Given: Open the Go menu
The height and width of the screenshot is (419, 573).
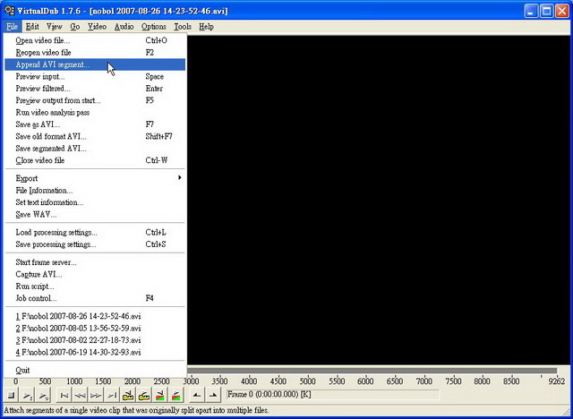Looking at the screenshot, I should (75, 27).
